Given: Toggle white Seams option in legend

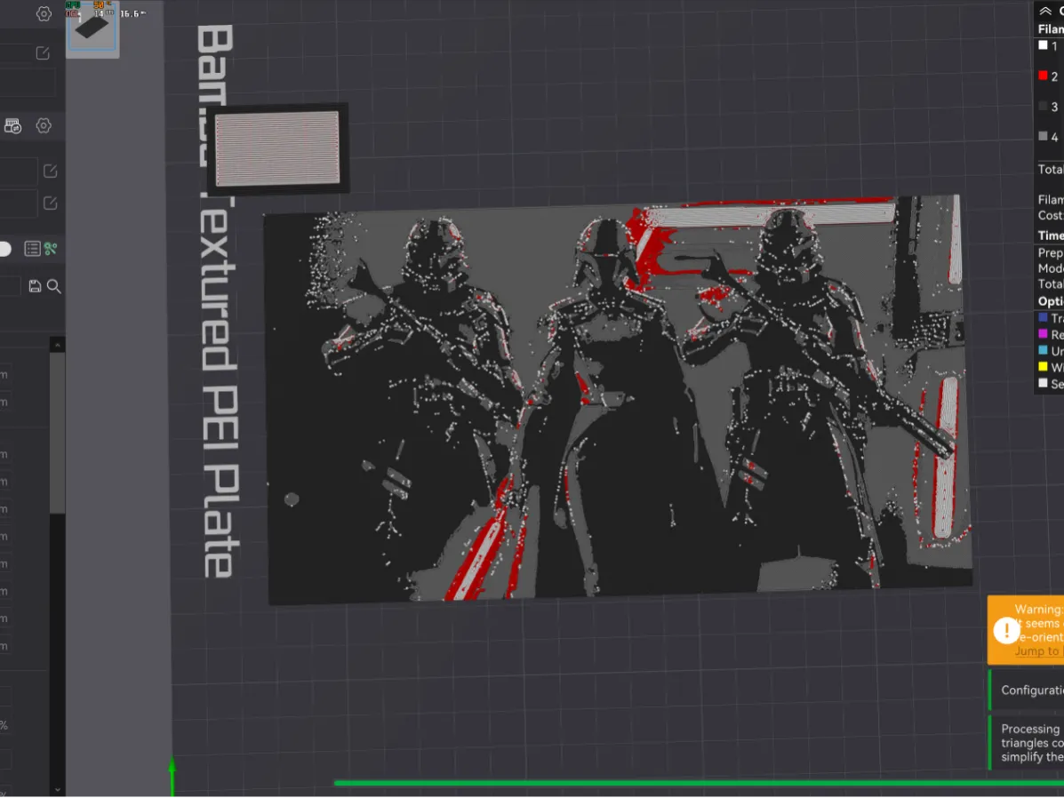Looking at the screenshot, I should point(1043,383).
